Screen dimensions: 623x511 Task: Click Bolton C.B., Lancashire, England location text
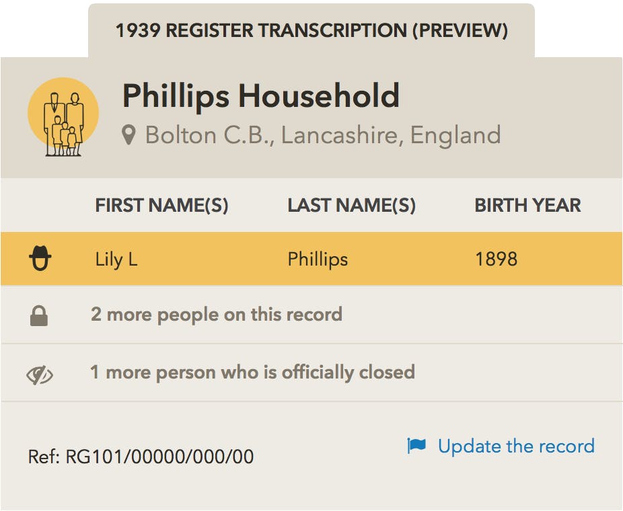323,135
